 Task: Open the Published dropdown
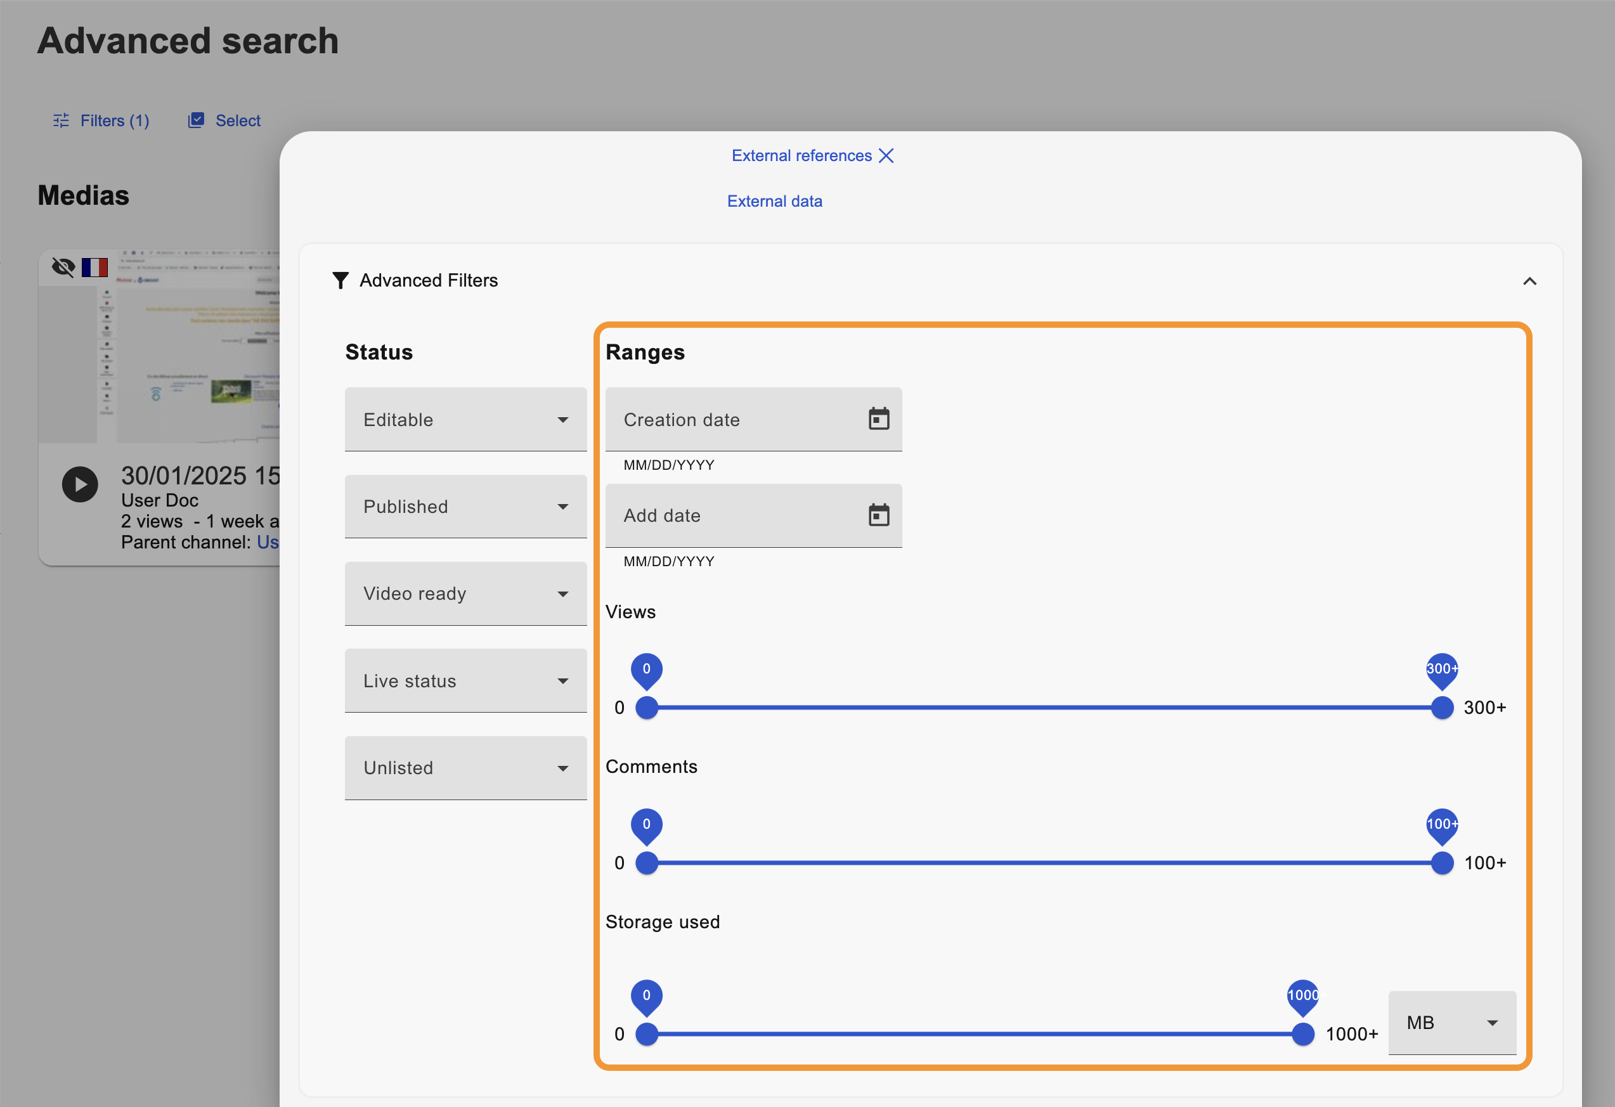(465, 506)
